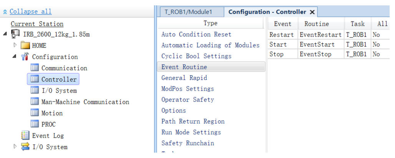Click the I/O System arrows icon
395x158 pixels.
click(x=25, y=147)
